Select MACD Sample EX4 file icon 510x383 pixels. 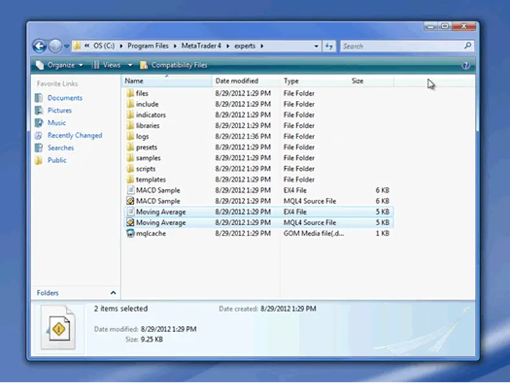coord(130,190)
